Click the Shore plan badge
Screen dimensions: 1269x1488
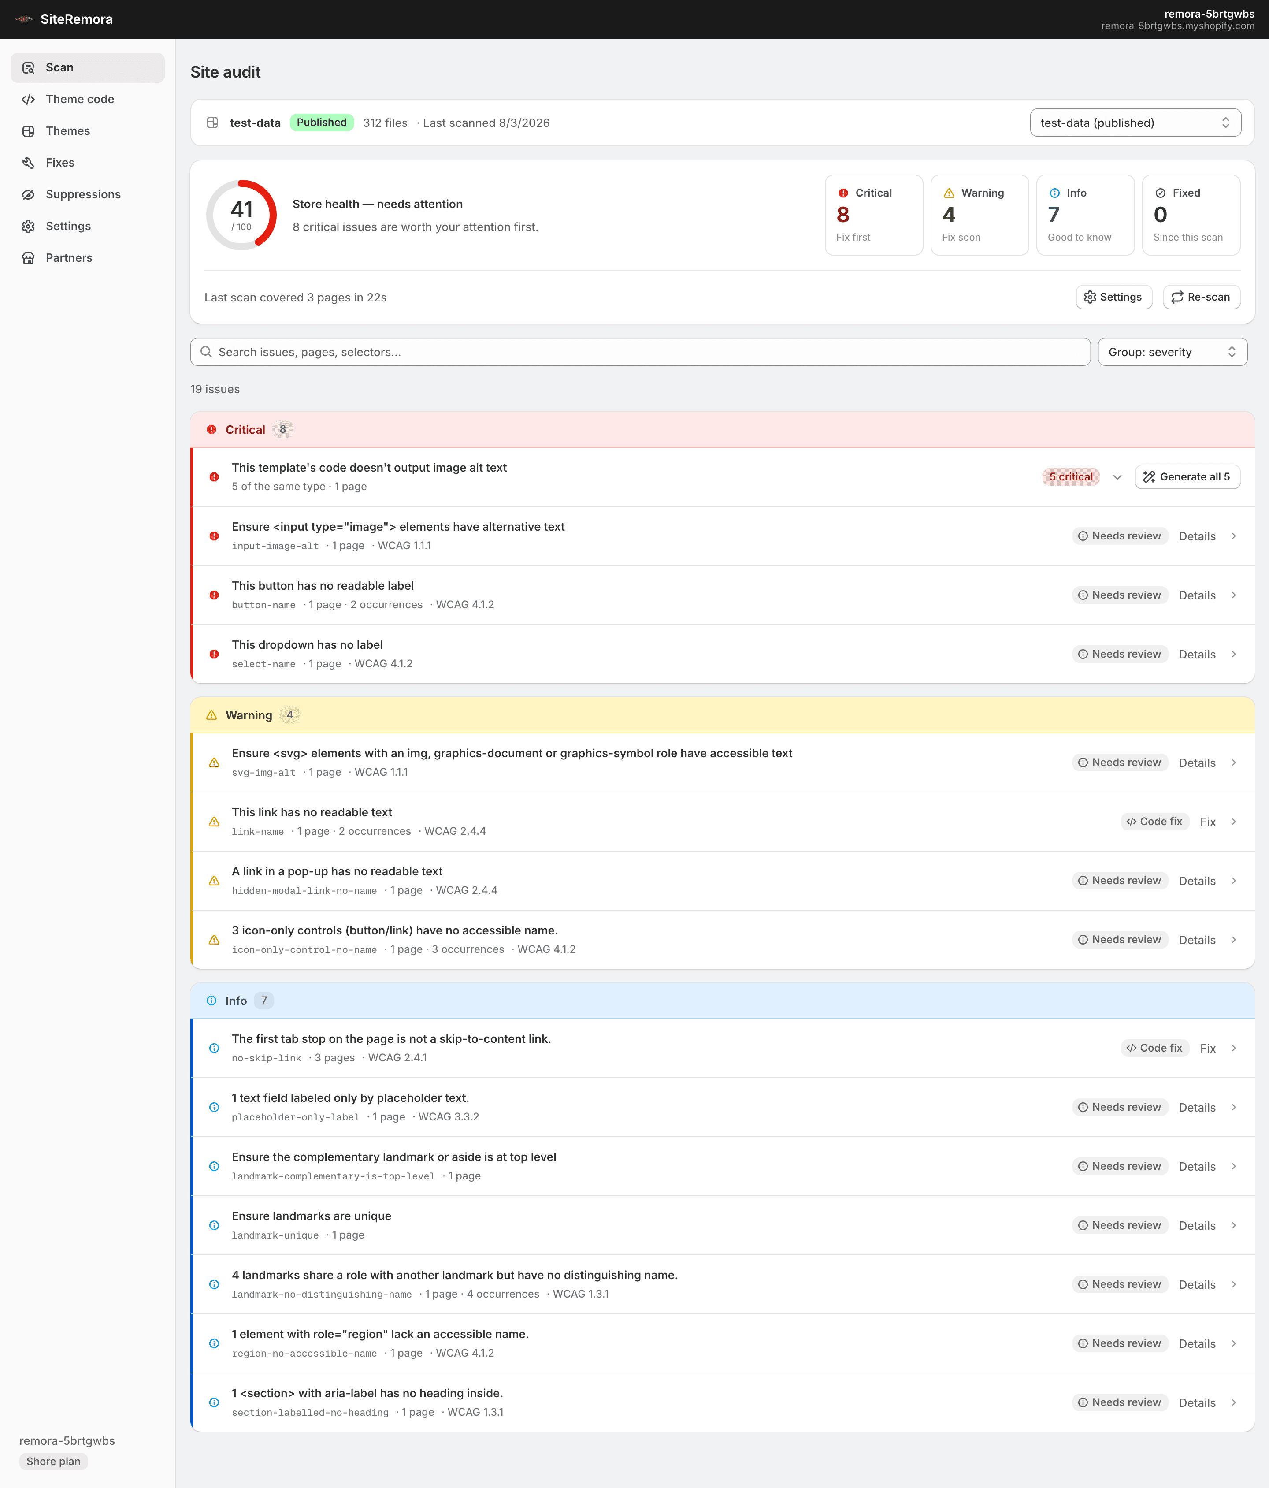click(53, 1462)
